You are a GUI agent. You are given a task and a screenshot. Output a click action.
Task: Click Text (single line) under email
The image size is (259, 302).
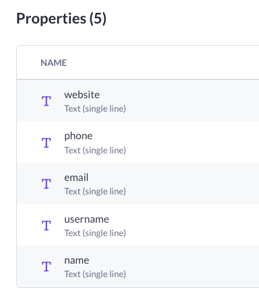95,192
